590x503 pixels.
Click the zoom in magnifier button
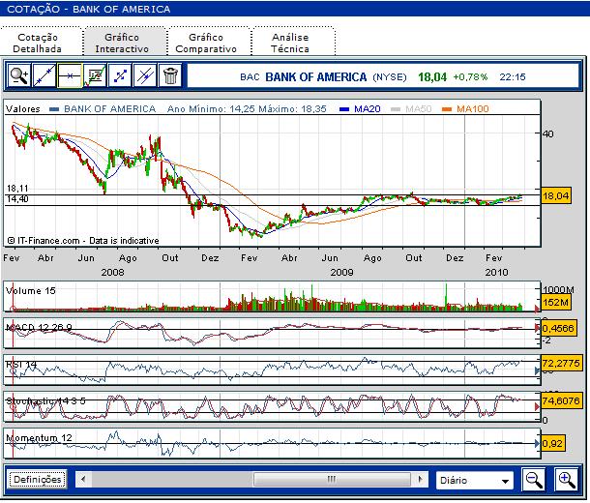click(566, 480)
